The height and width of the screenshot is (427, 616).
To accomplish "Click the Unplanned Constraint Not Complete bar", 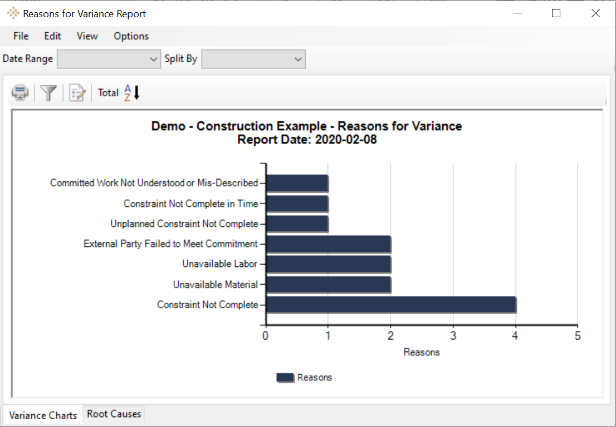I will pyautogui.click(x=297, y=224).
